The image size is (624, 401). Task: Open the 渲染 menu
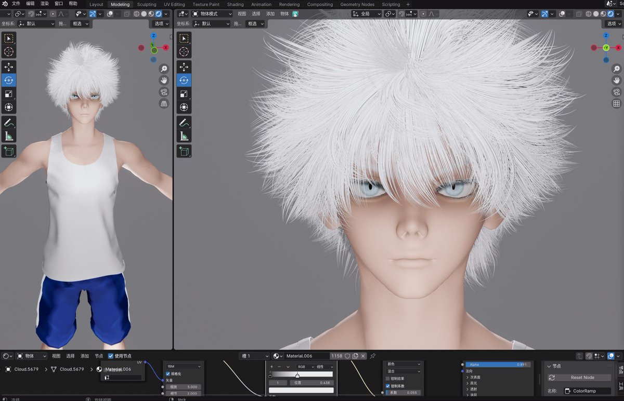point(45,4)
